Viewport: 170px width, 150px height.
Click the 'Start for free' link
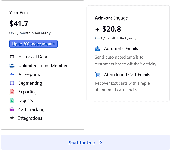(x=82, y=143)
